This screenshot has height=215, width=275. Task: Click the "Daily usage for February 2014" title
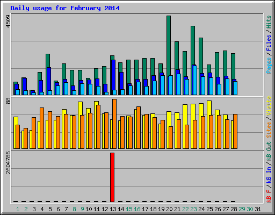pyautogui.click(x=65, y=8)
